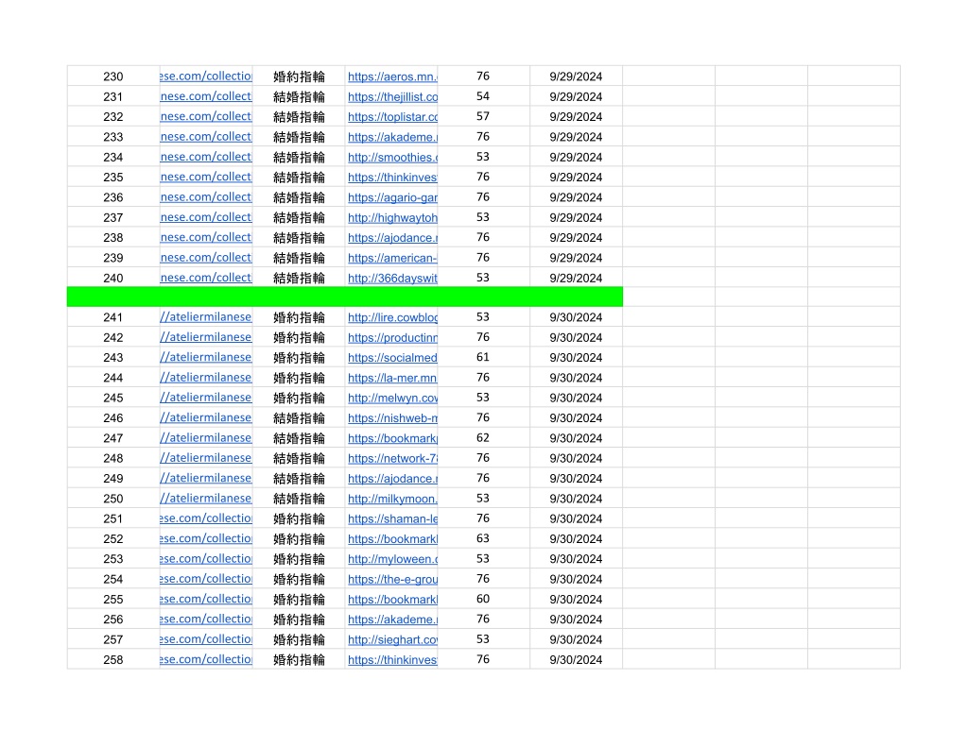Select the score 57 in row 232
This screenshot has height=747, width=968.
(x=483, y=116)
